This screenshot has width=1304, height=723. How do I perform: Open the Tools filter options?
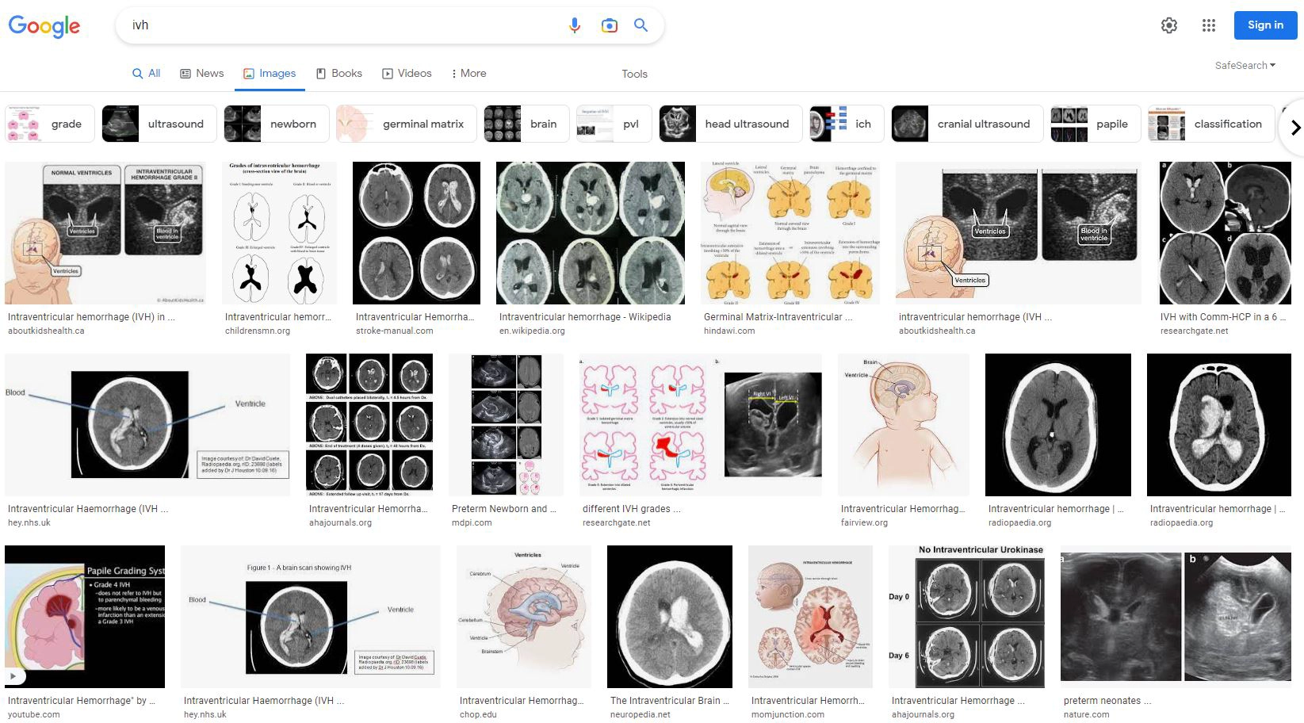coord(634,74)
